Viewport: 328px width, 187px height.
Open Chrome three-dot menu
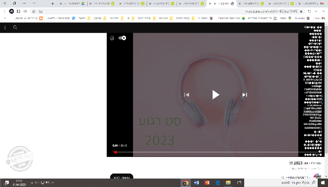(x=5, y=11)
